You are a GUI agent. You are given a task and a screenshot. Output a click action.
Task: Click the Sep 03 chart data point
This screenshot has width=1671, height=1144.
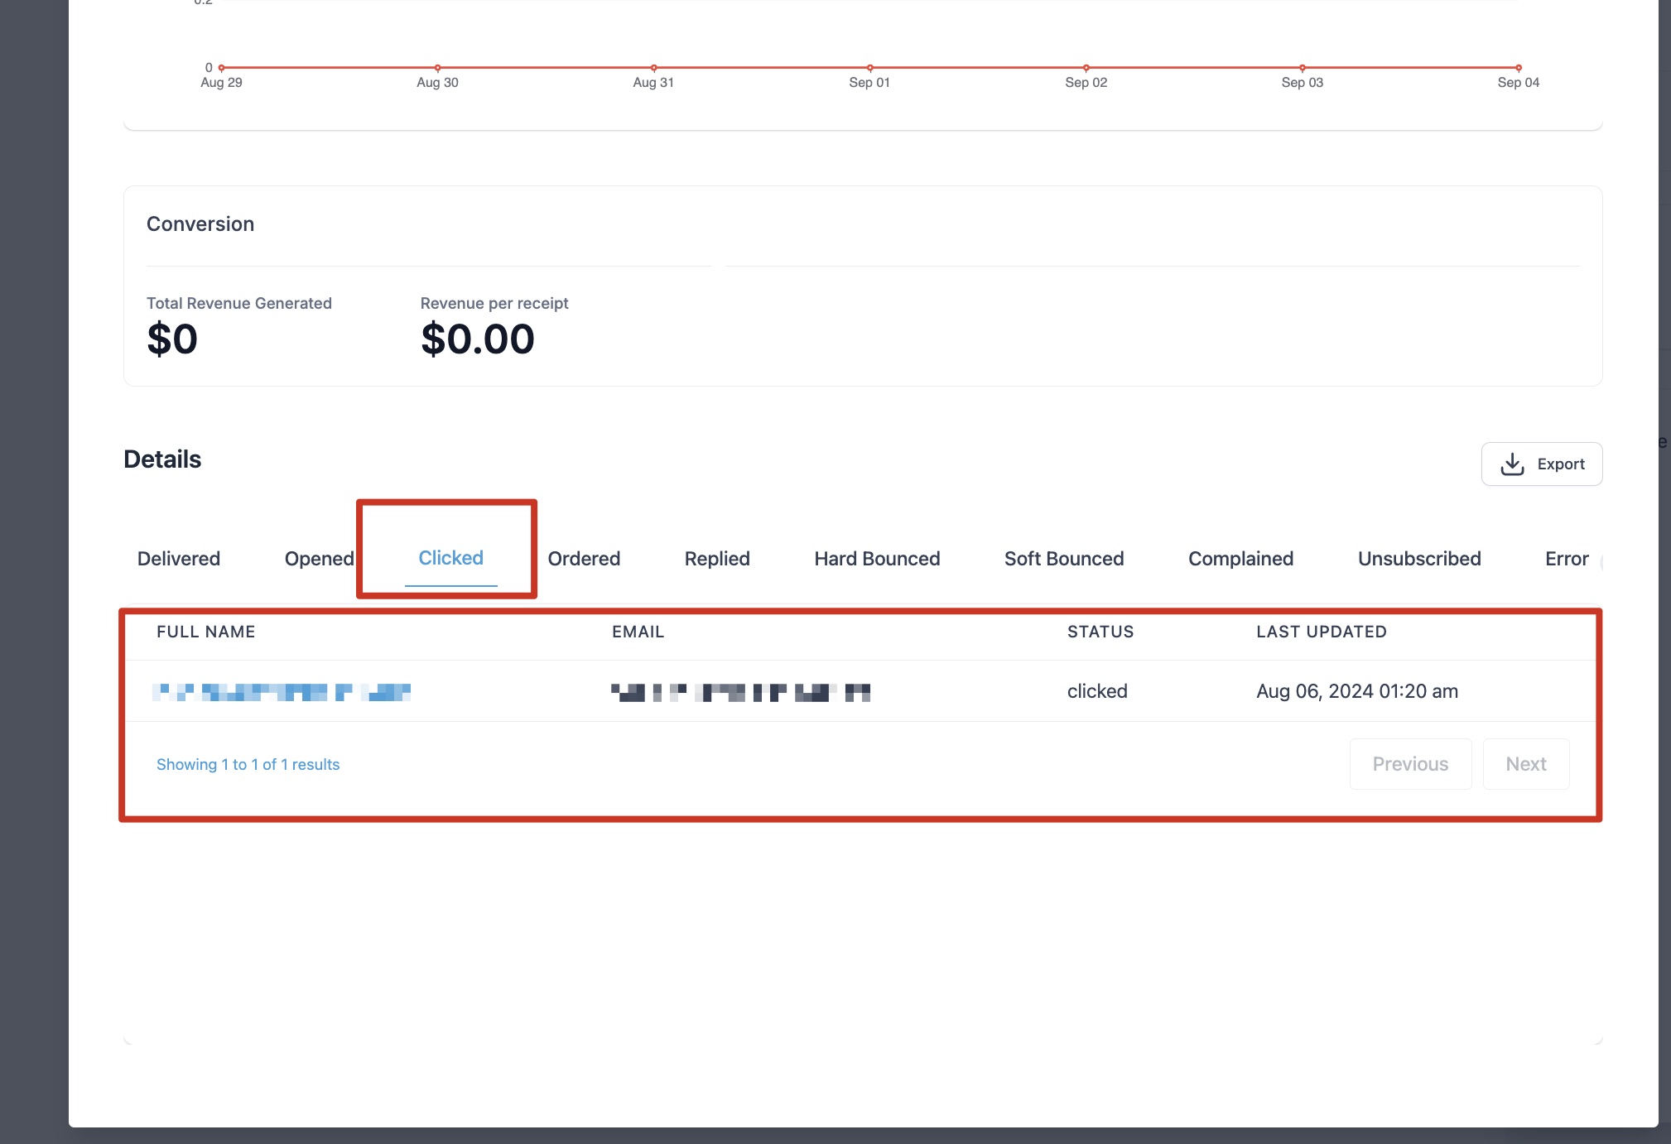(1303, 68)
